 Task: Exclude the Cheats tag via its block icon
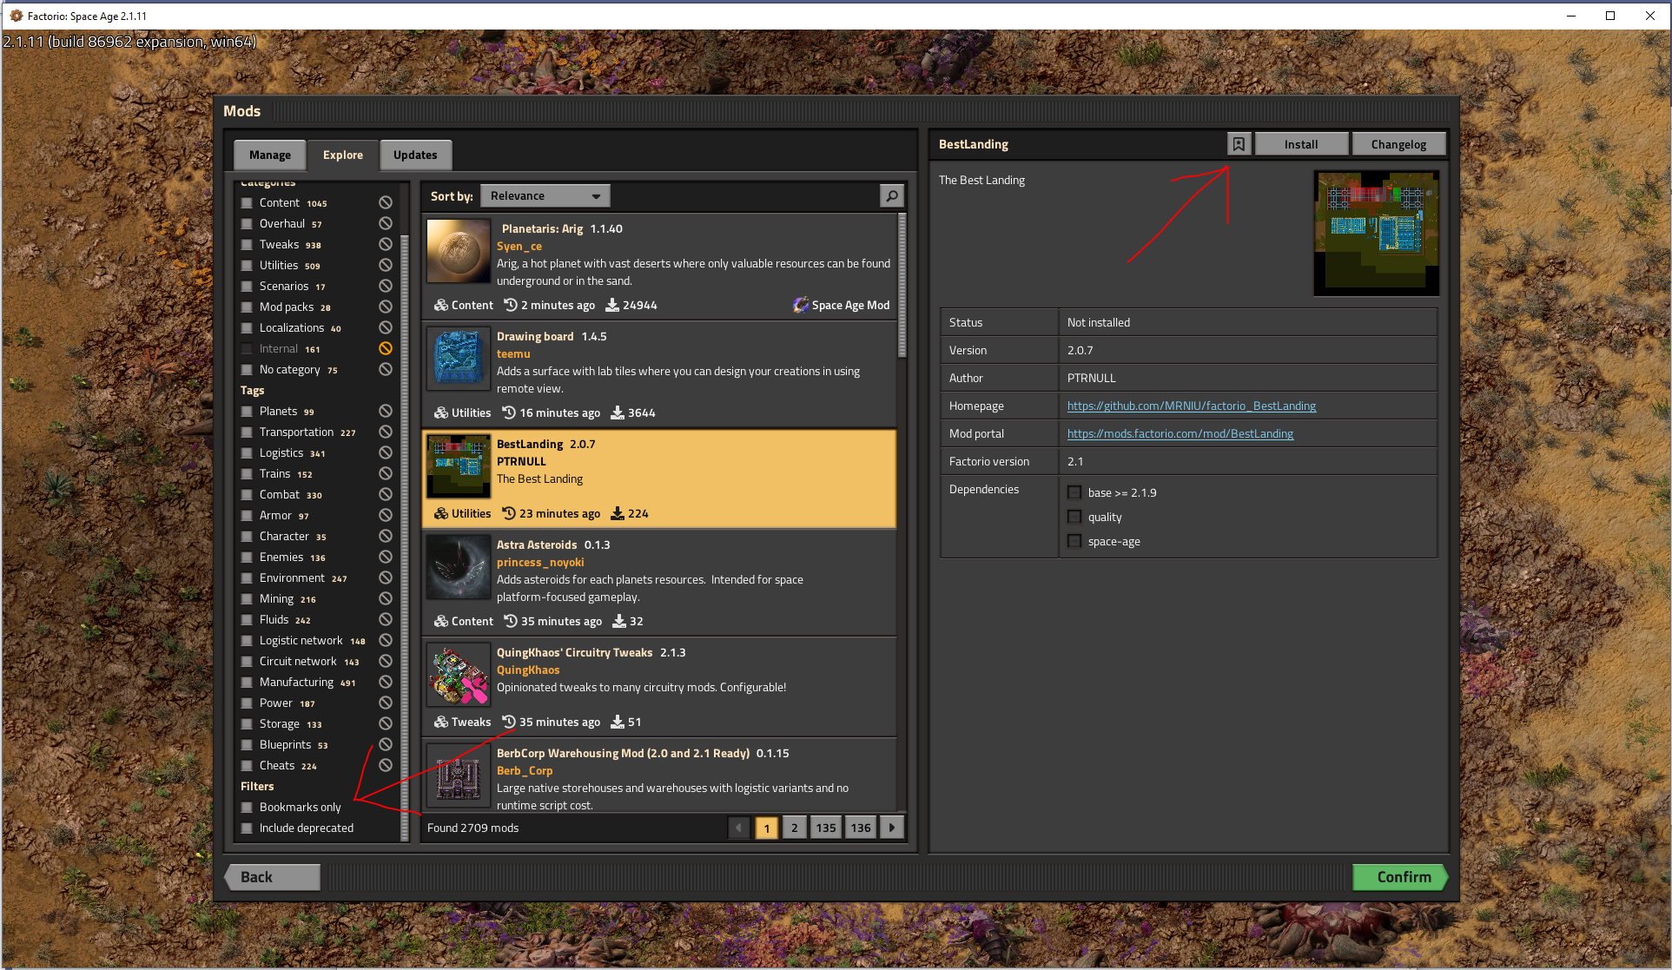click(x=386, y=765)
